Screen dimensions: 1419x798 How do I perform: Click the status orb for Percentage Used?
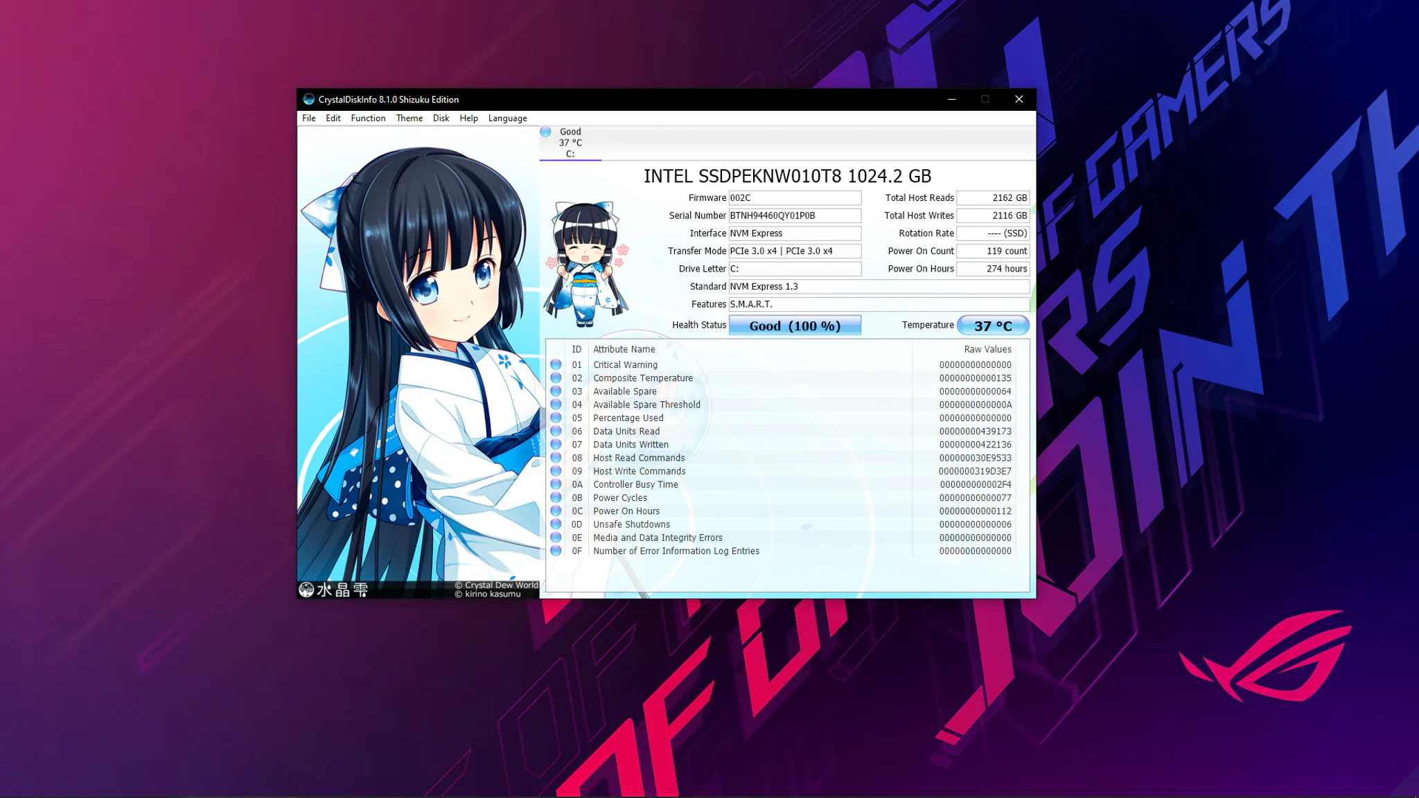(556, 418)
